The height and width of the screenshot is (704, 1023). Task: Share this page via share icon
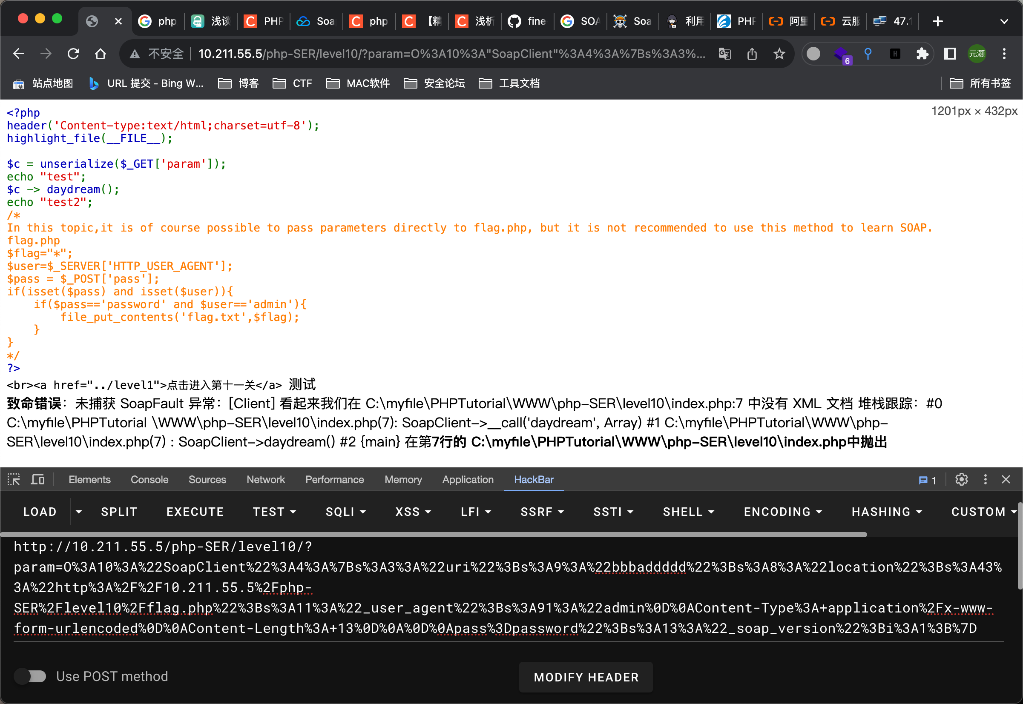pos(752,54)
